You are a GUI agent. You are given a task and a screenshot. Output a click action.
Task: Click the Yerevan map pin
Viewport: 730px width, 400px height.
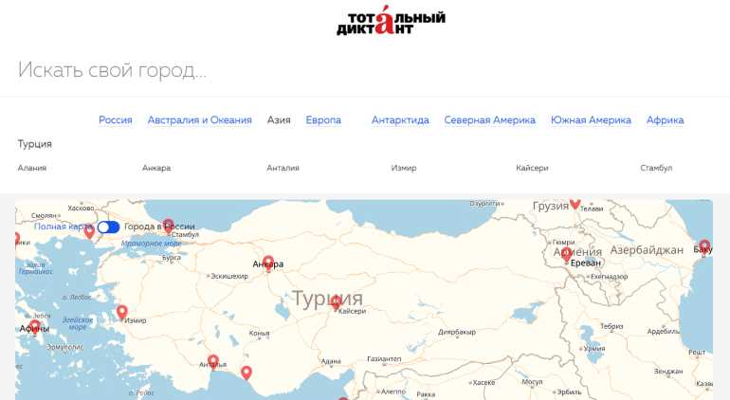pos(566,253)
